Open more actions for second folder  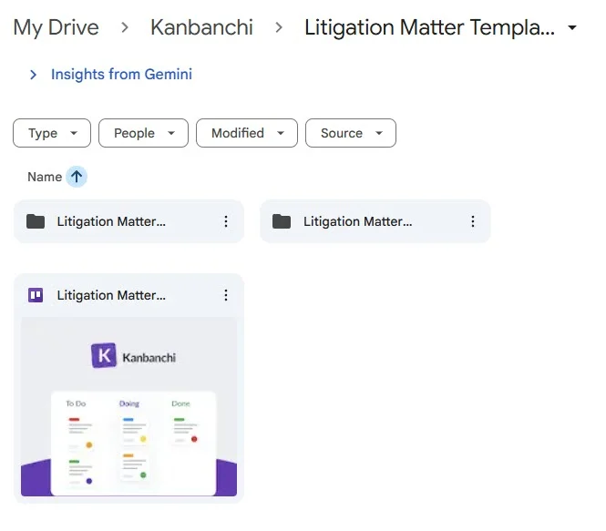[x=473, y=221]
